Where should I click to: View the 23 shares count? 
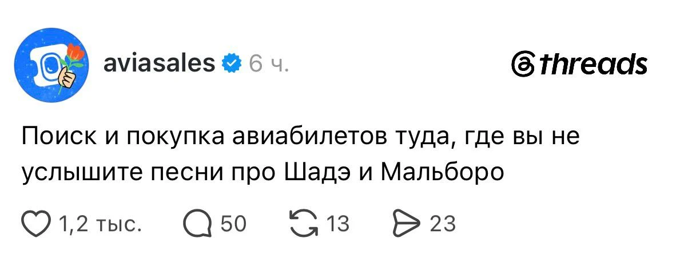pos(442,224)
